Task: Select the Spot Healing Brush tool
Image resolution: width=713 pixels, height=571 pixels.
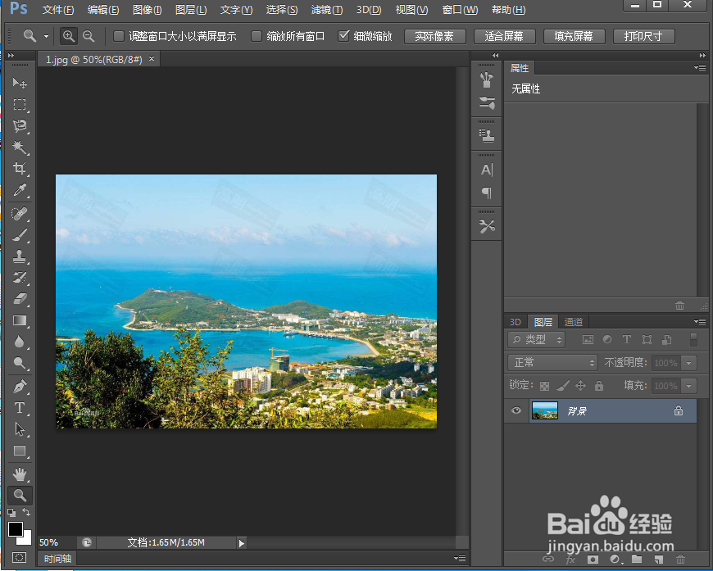Action: tap(20, 214)
